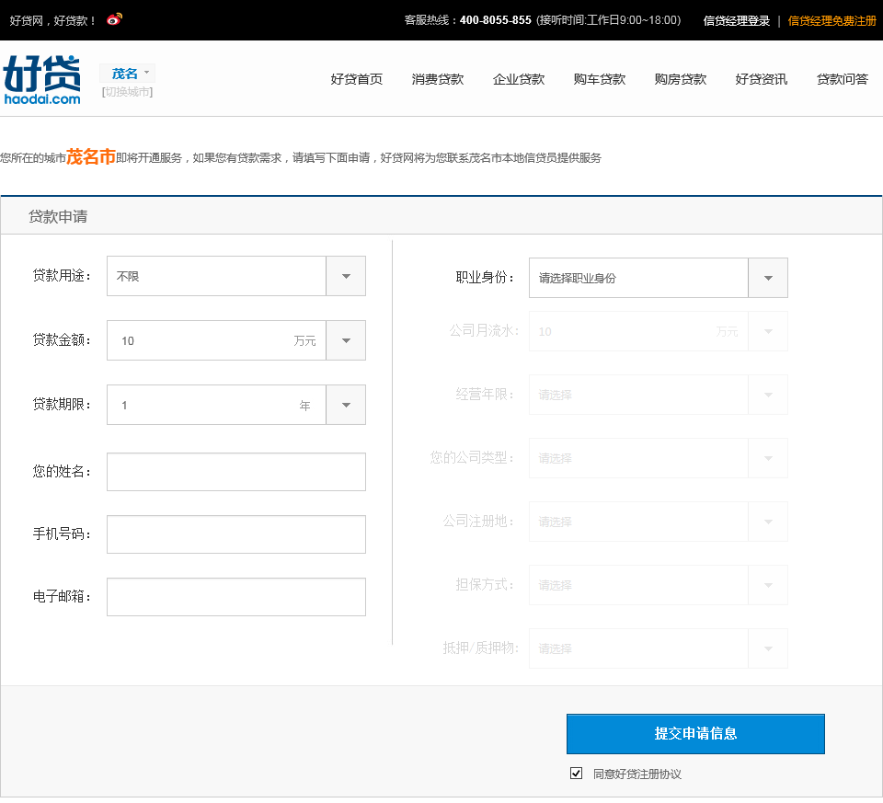The height and width of the screenshot is (803, 883).
Task: Open 购房贷款 navigation item
Action: pyautogui.click(x=680, y=79)
